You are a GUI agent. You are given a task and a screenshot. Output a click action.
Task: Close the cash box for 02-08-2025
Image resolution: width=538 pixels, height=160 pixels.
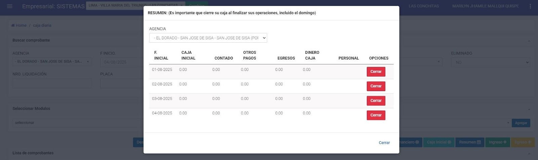[x=376, y=86]
